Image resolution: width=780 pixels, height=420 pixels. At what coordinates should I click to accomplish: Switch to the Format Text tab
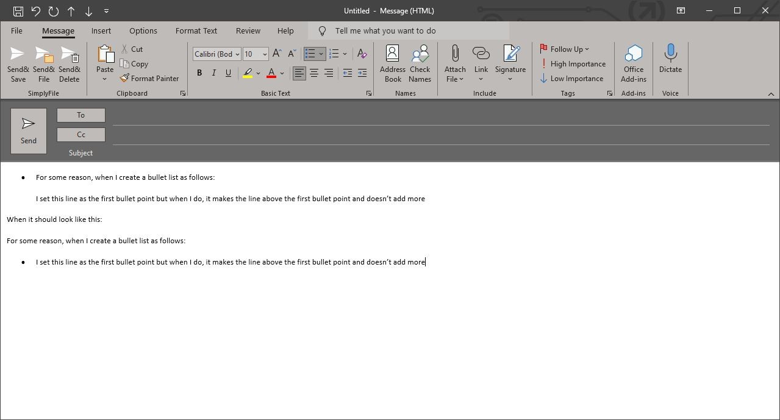tap(196, 30)
